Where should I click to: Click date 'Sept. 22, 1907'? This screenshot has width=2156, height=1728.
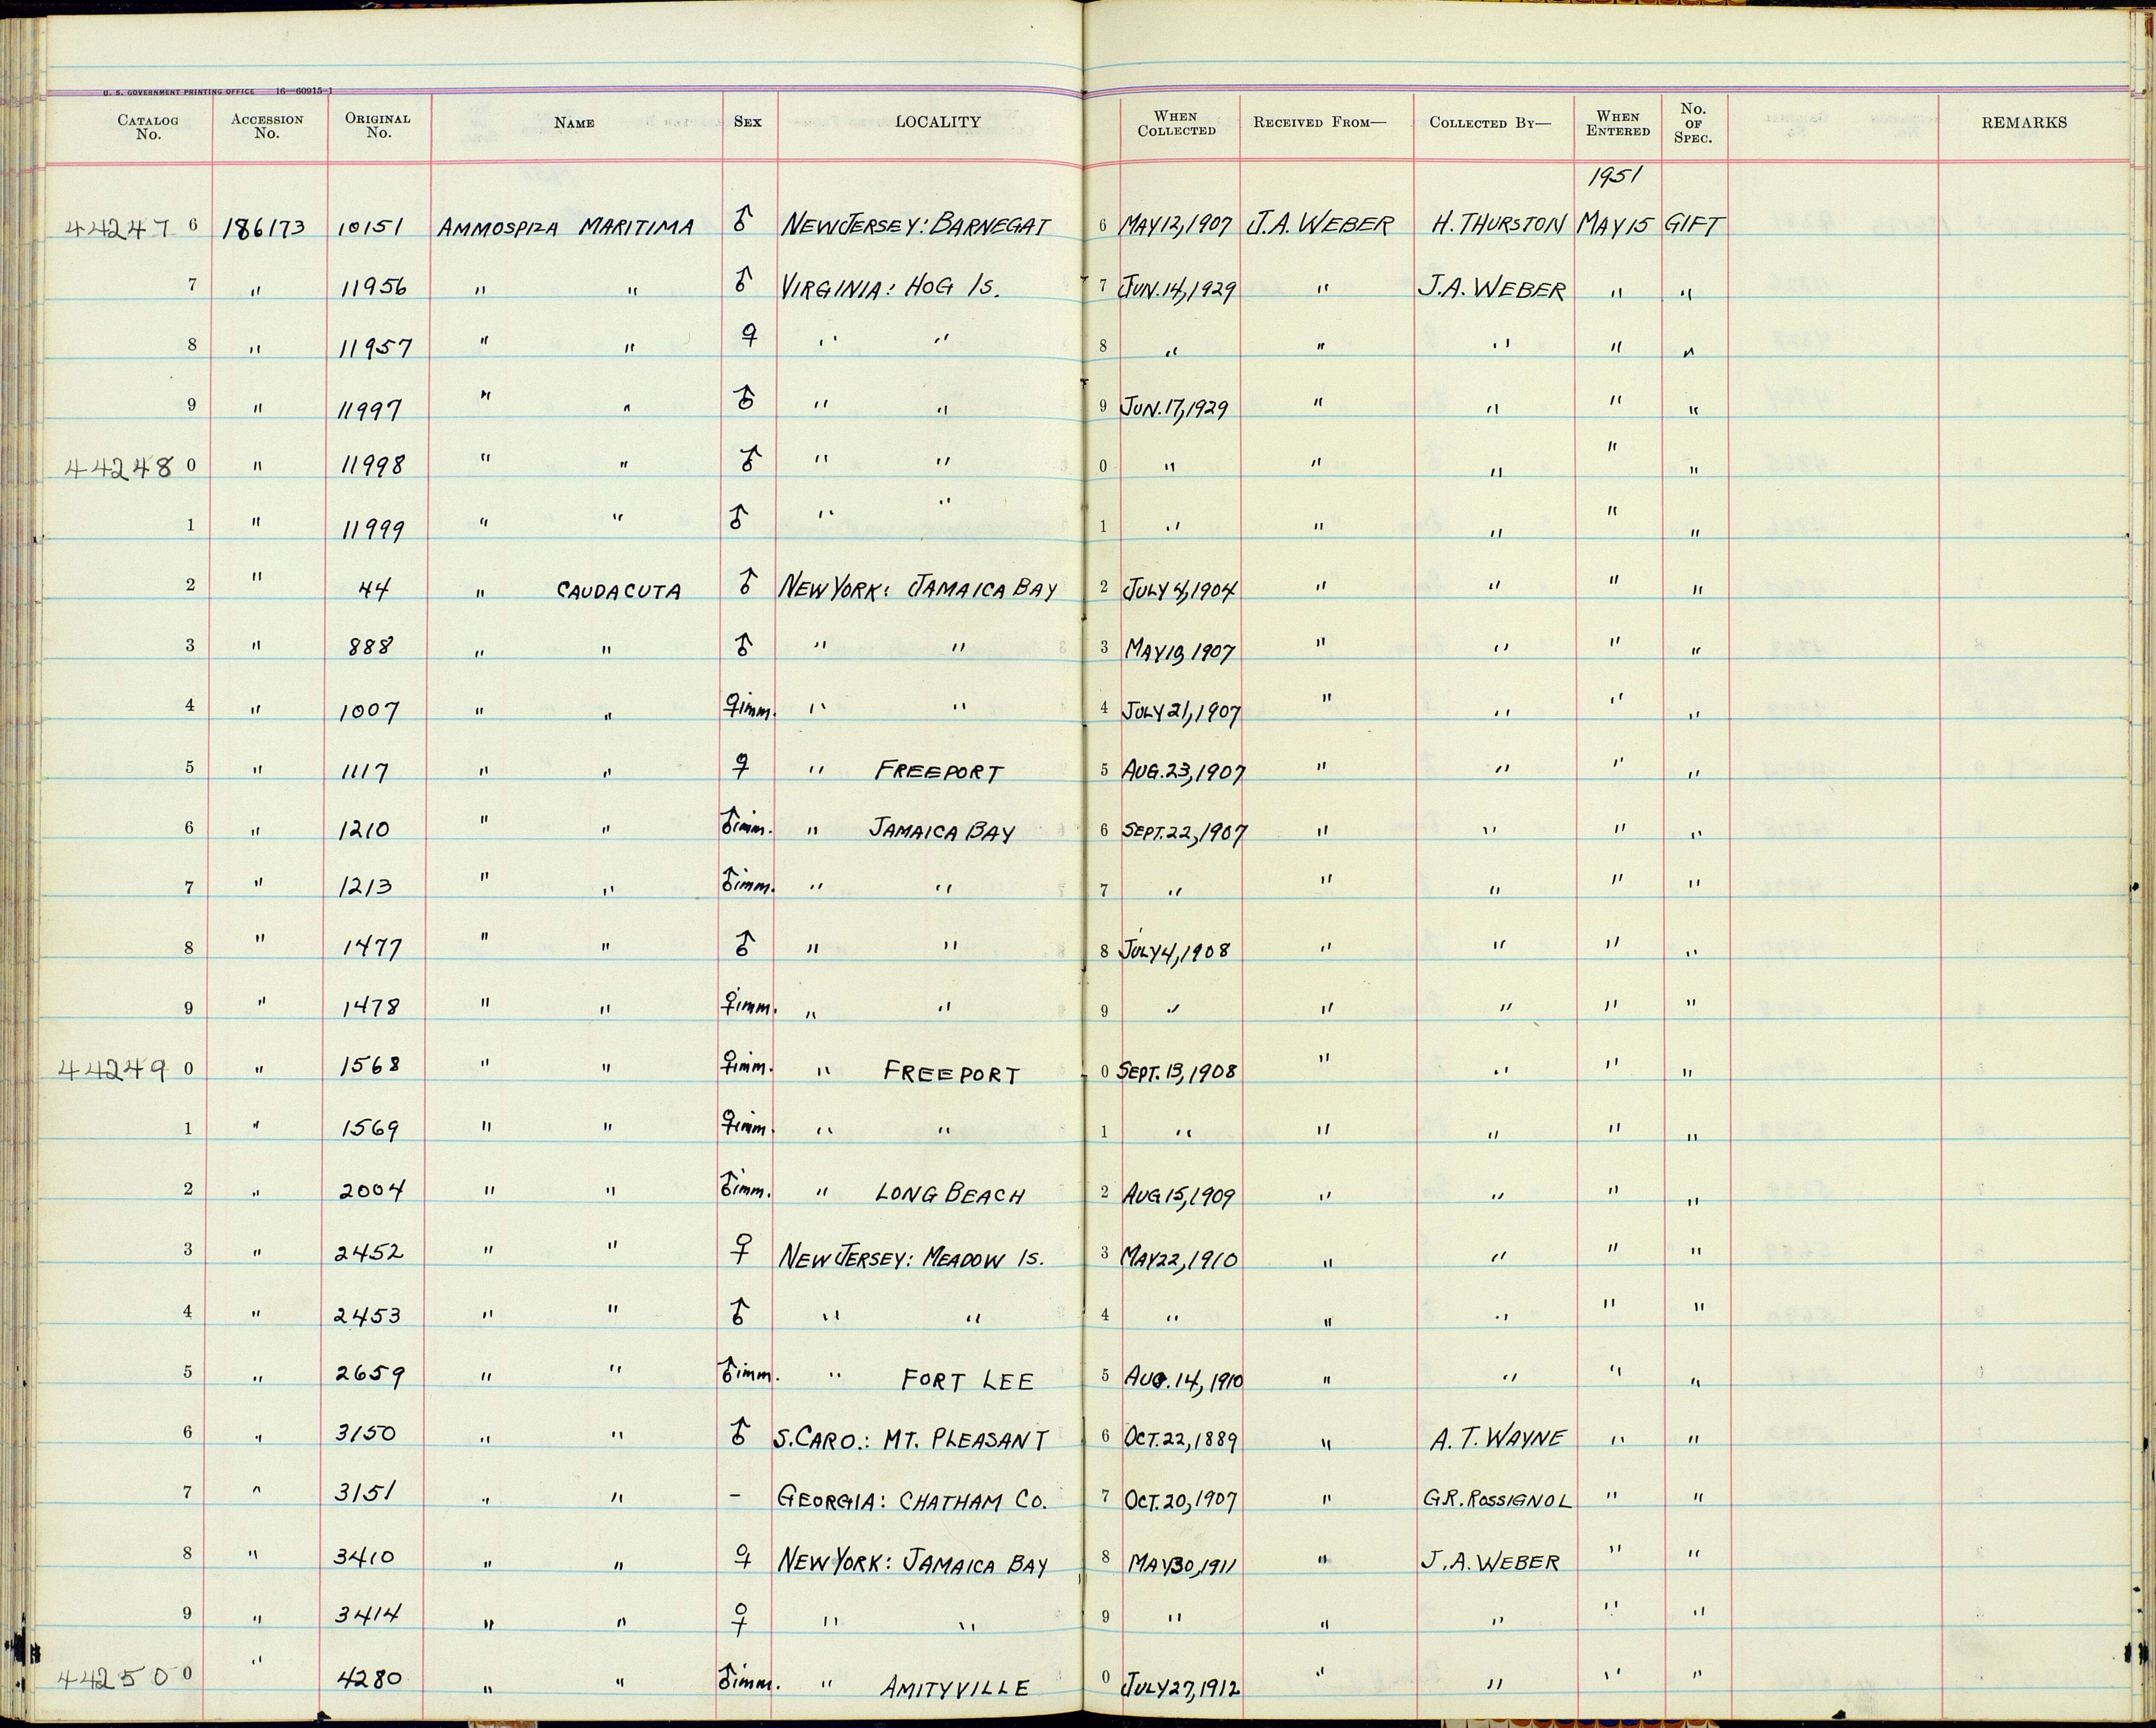click(x=1183, y=832)
